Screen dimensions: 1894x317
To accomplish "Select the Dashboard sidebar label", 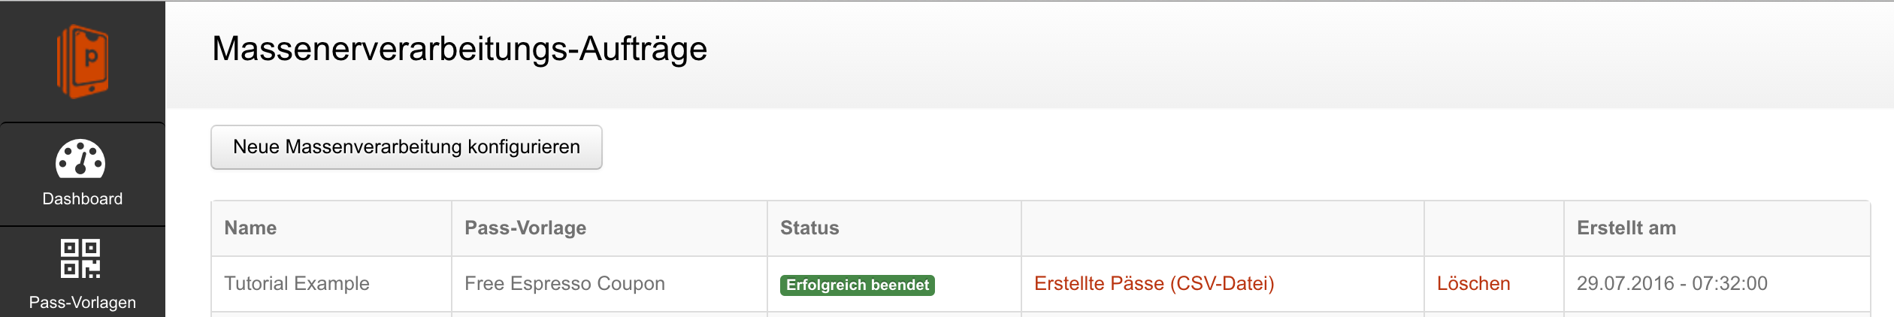I will [83, 199].
